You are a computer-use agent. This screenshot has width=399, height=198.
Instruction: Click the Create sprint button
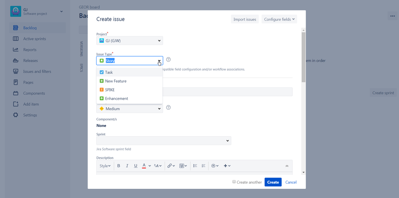pyautogui.click(x=383, y=93)
